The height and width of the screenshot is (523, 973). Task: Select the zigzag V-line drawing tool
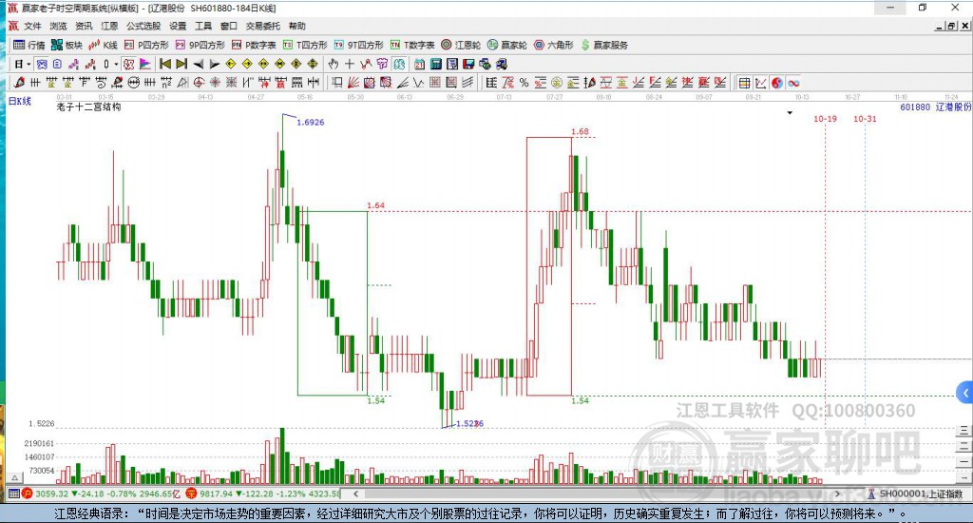[x=419, y=83]
